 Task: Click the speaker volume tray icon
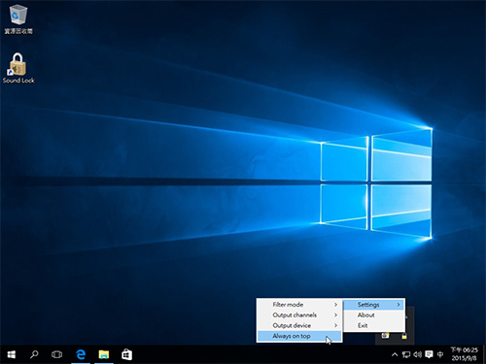point(418,354)
